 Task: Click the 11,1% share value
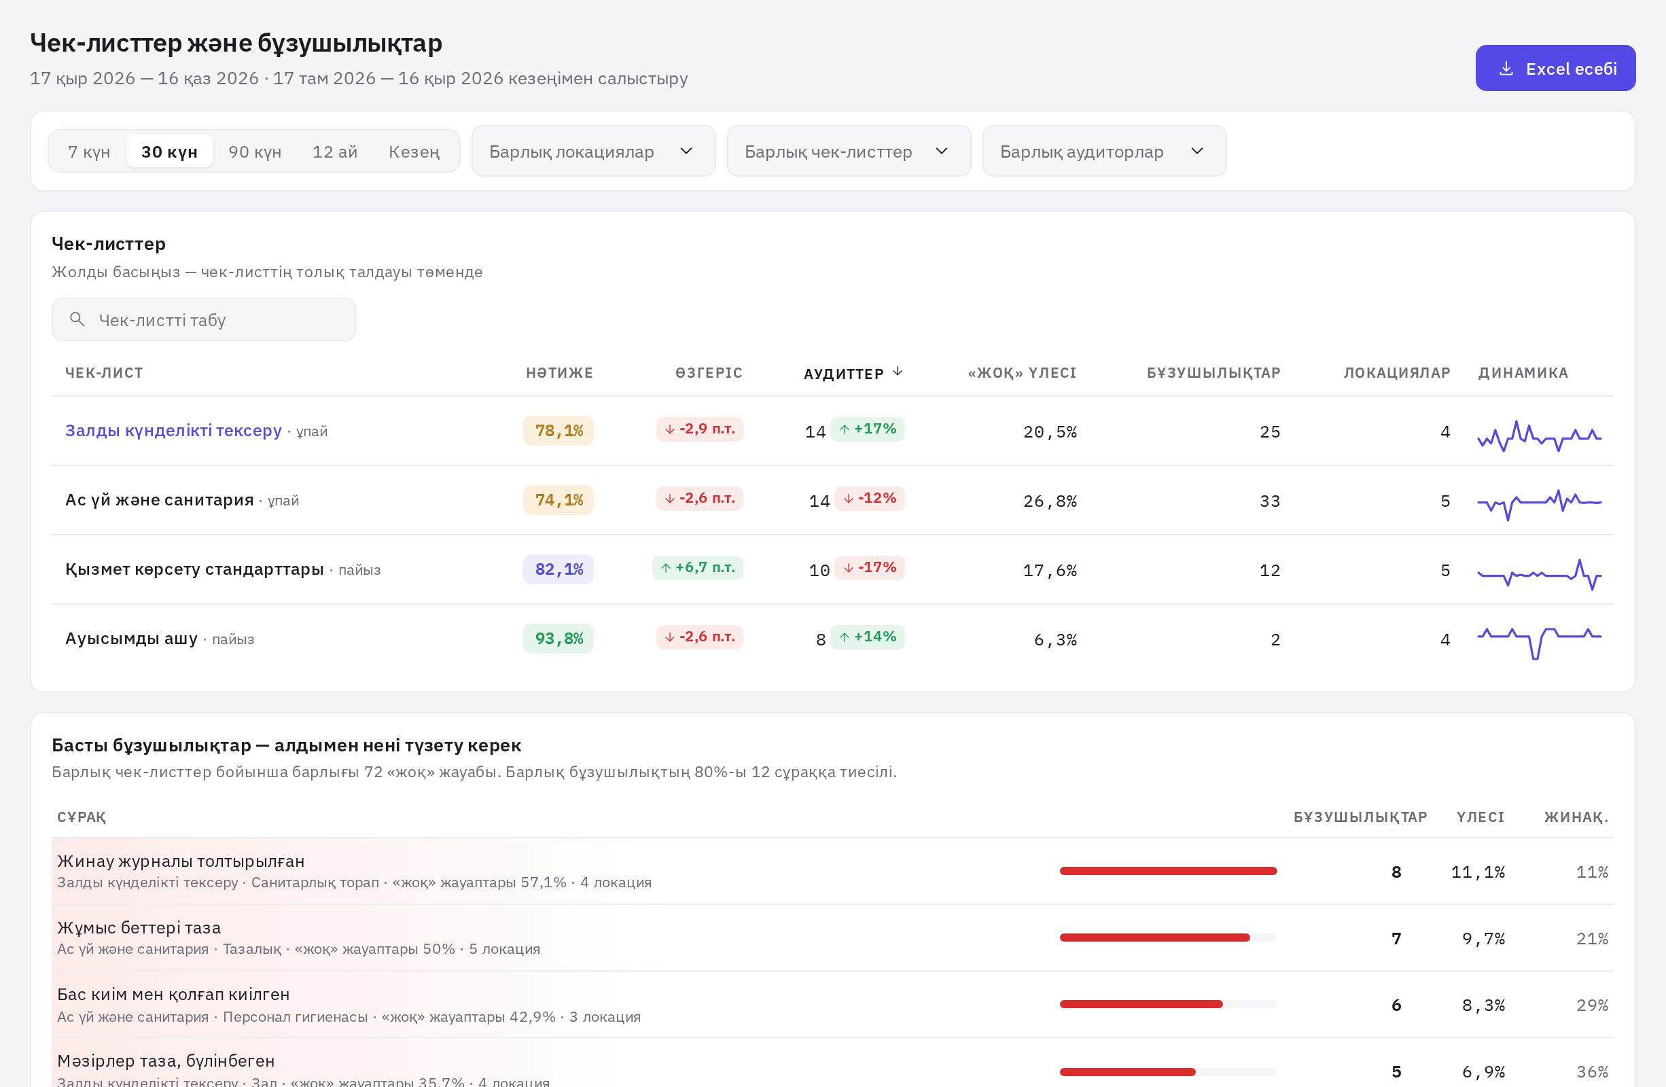pyautogui.click(x=1478, y=872)
